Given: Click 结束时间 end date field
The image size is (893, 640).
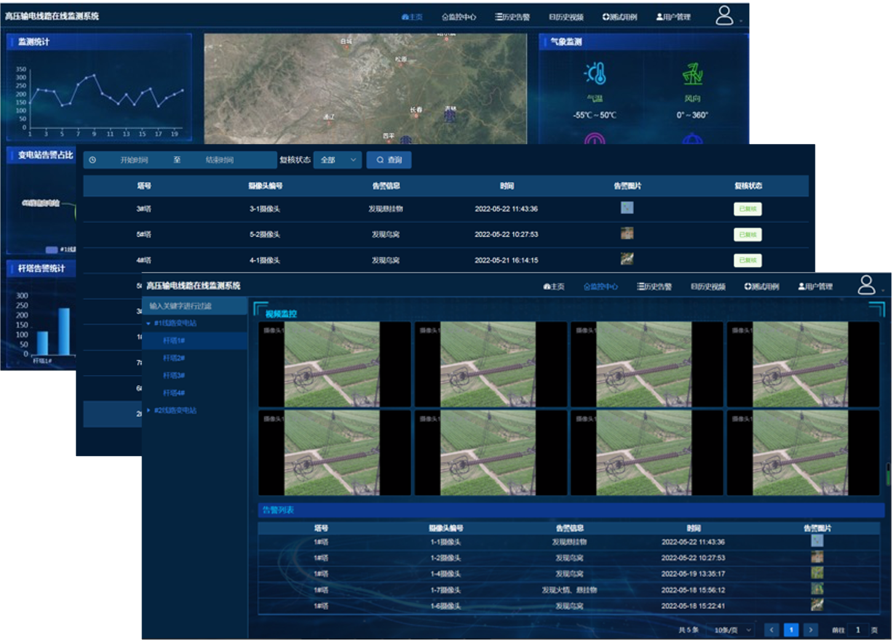Looking at the screenshot, I should (x=220, y=160).
